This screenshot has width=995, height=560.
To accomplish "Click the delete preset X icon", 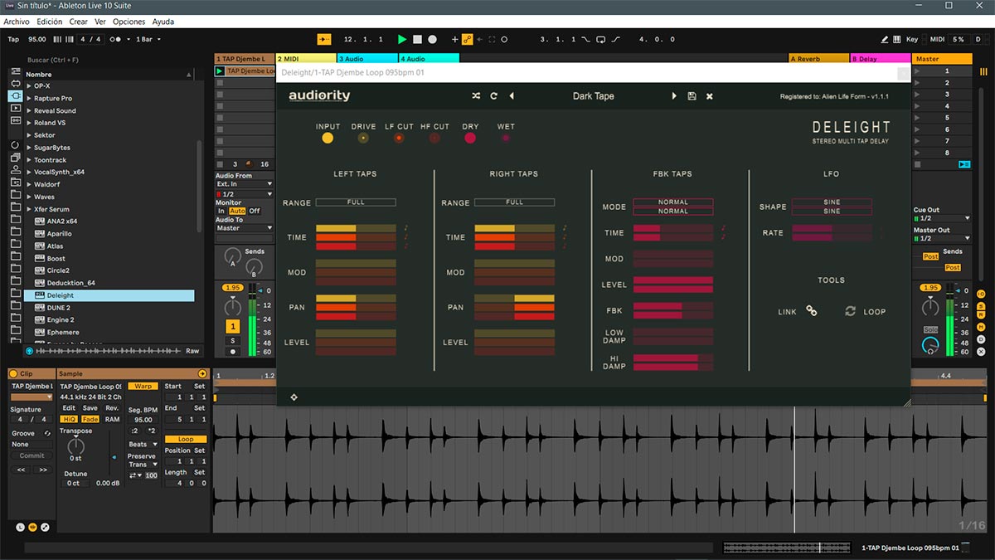I will (710, 96).
